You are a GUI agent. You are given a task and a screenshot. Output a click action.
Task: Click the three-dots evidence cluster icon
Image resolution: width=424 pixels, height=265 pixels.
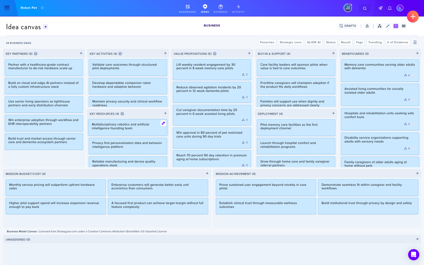point(380,26)
